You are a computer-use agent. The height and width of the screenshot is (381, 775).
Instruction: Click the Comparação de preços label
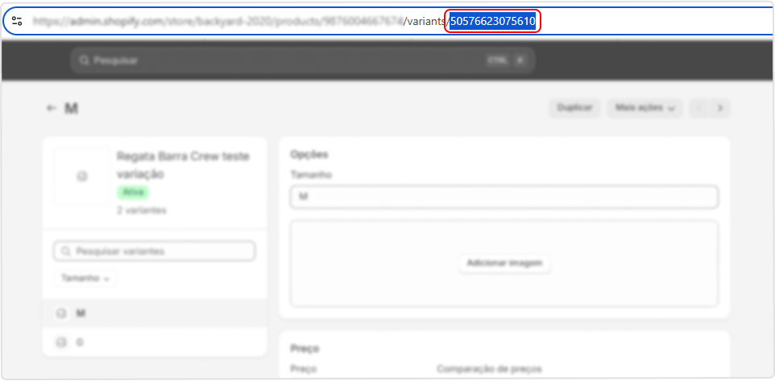489,369
